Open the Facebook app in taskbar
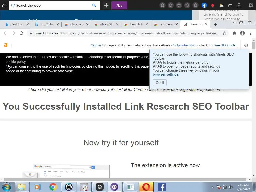 click(162, 187)
